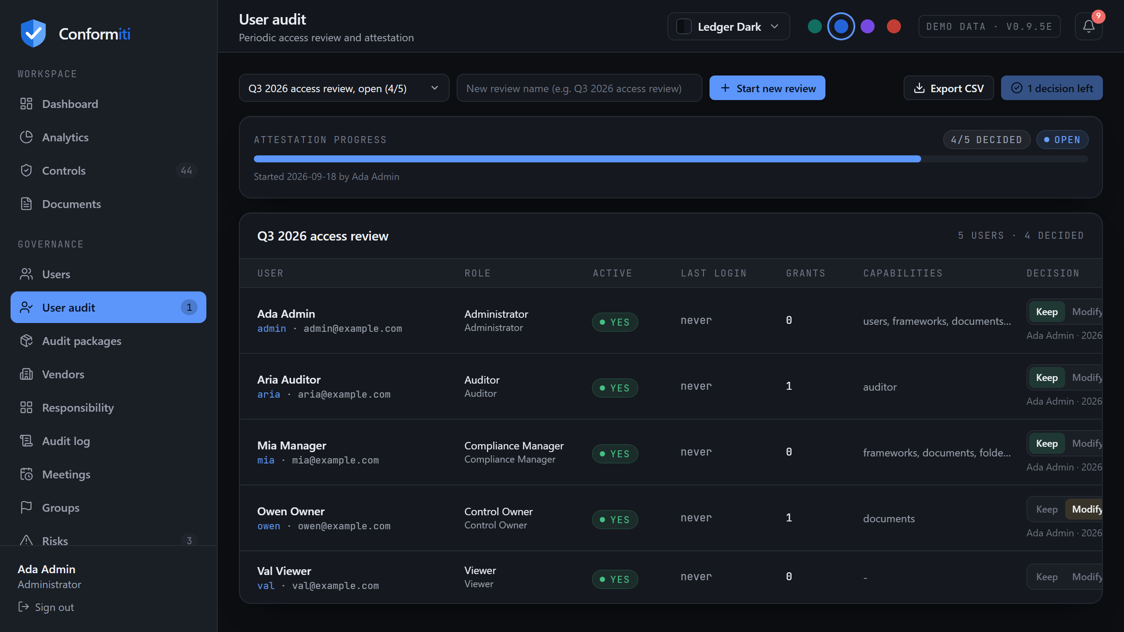The width and height of the screenshot is (1124, 632).
Task: Click the Controls shield icon
Action: [26, 171]
